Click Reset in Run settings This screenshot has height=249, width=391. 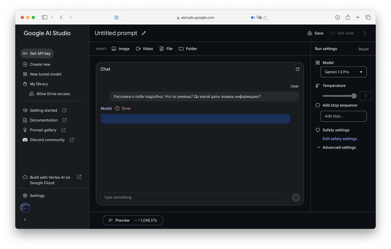coord(363,49)
